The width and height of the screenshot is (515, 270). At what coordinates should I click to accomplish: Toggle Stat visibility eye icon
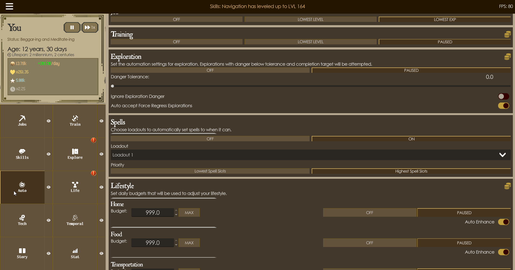pyautogui.click(x=101, y=253)
